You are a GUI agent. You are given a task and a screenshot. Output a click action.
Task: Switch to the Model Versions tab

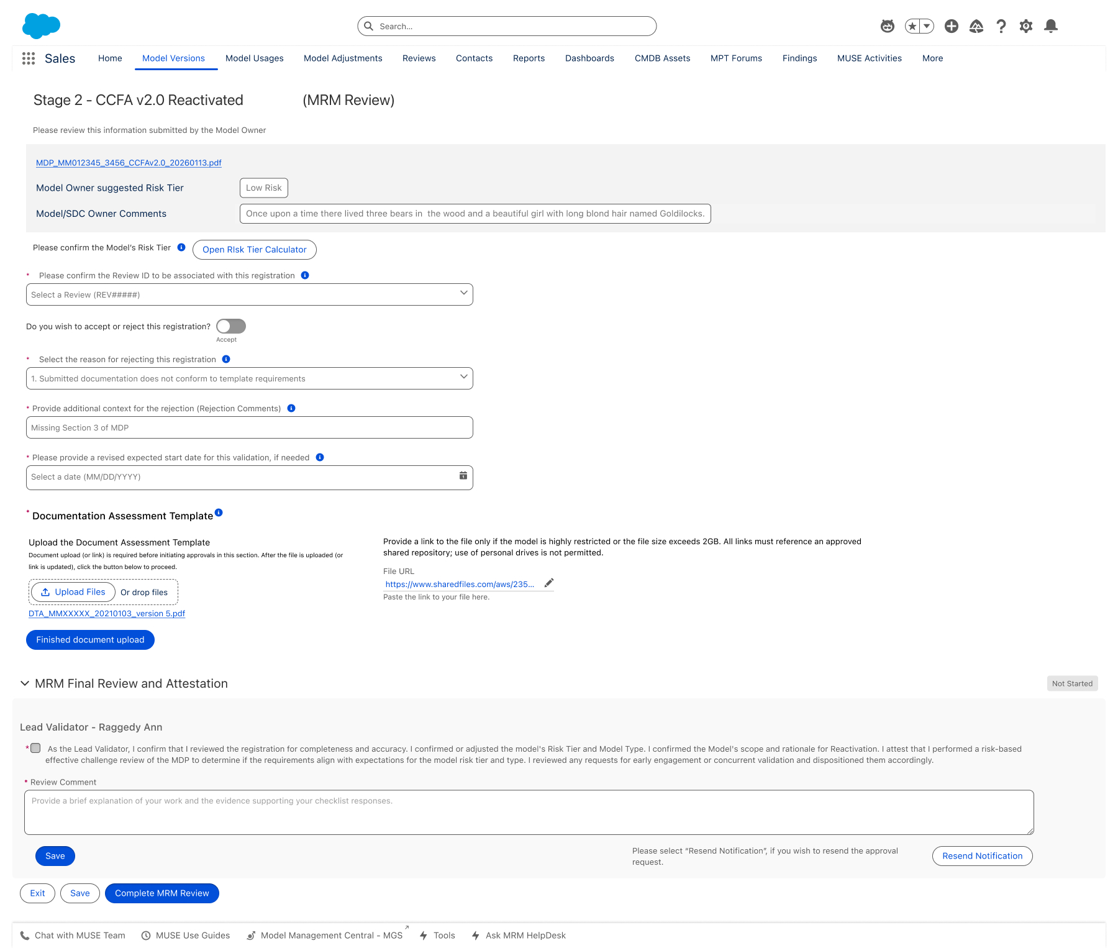[173, 58]
